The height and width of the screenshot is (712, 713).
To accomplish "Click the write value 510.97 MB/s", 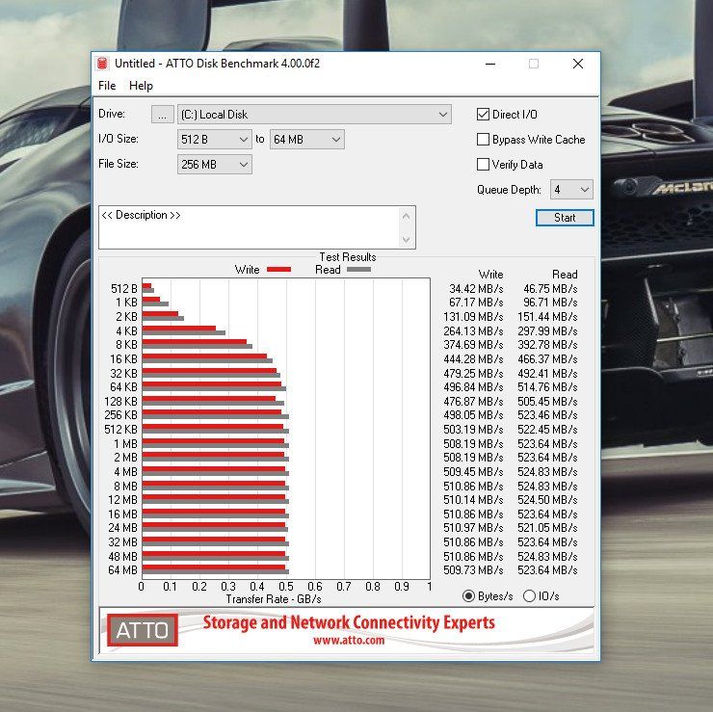I will pyautogui.click(x=473, y=527).
